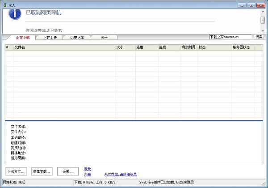Click the app icon in title bar

[4, 4]
